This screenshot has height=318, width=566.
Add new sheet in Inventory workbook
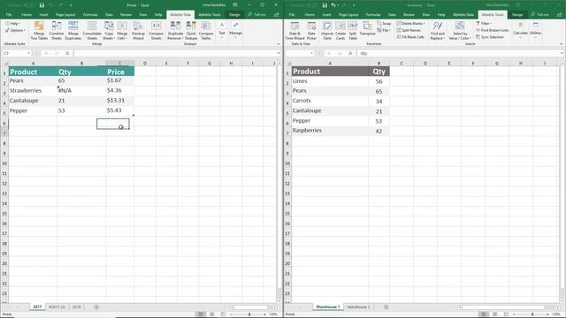386,307
